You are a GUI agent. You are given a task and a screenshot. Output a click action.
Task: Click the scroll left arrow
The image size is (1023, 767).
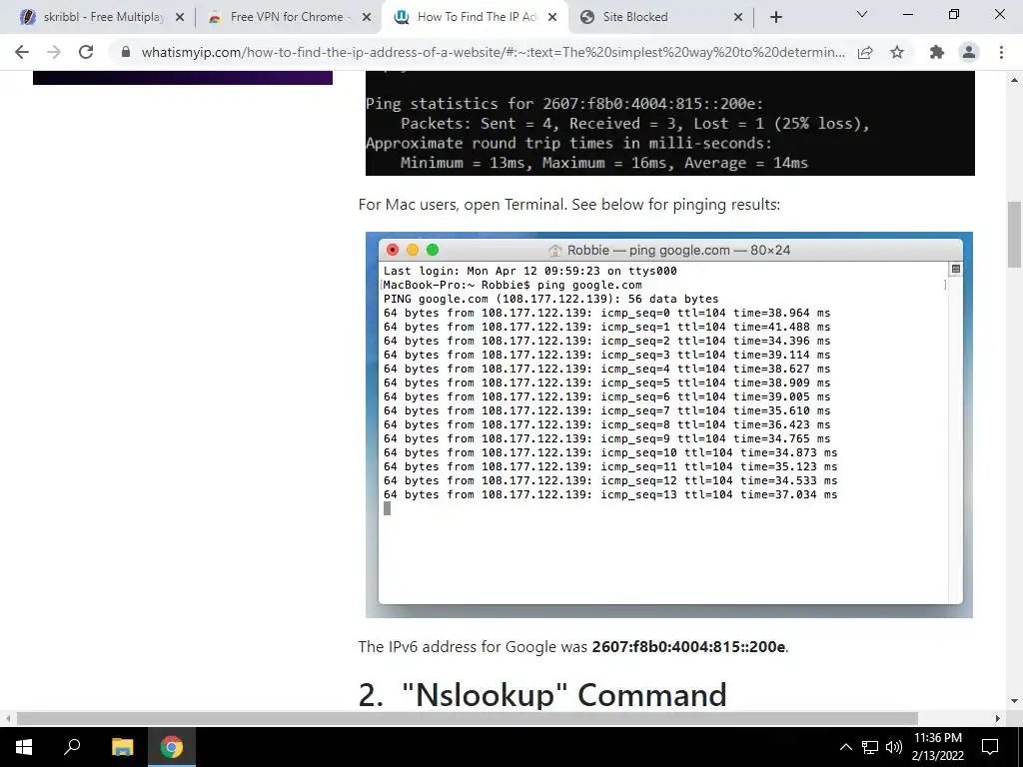pyautogui.click(x=8, y=718)
